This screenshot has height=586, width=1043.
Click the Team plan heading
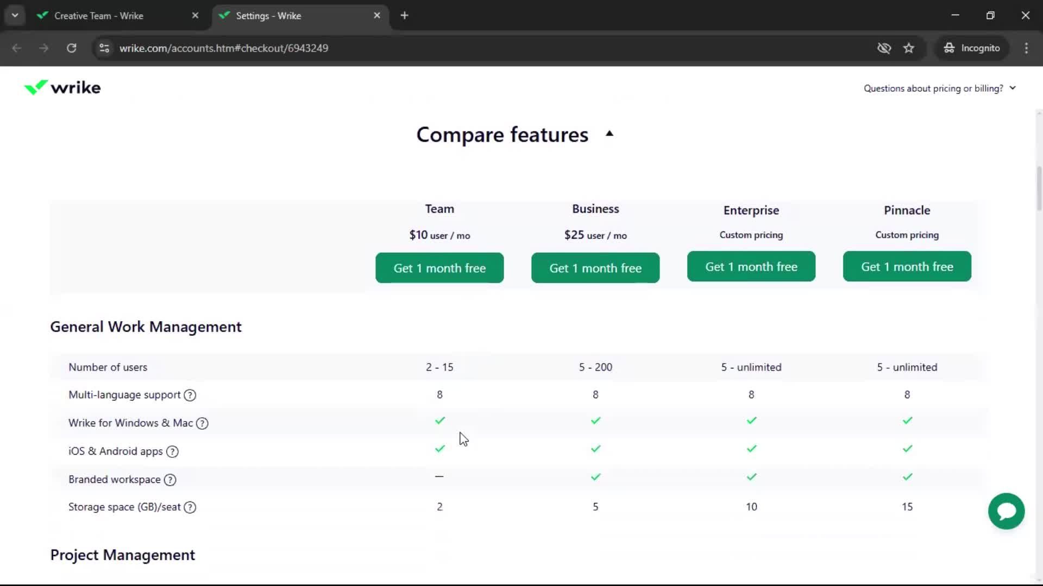coord(439,209)
